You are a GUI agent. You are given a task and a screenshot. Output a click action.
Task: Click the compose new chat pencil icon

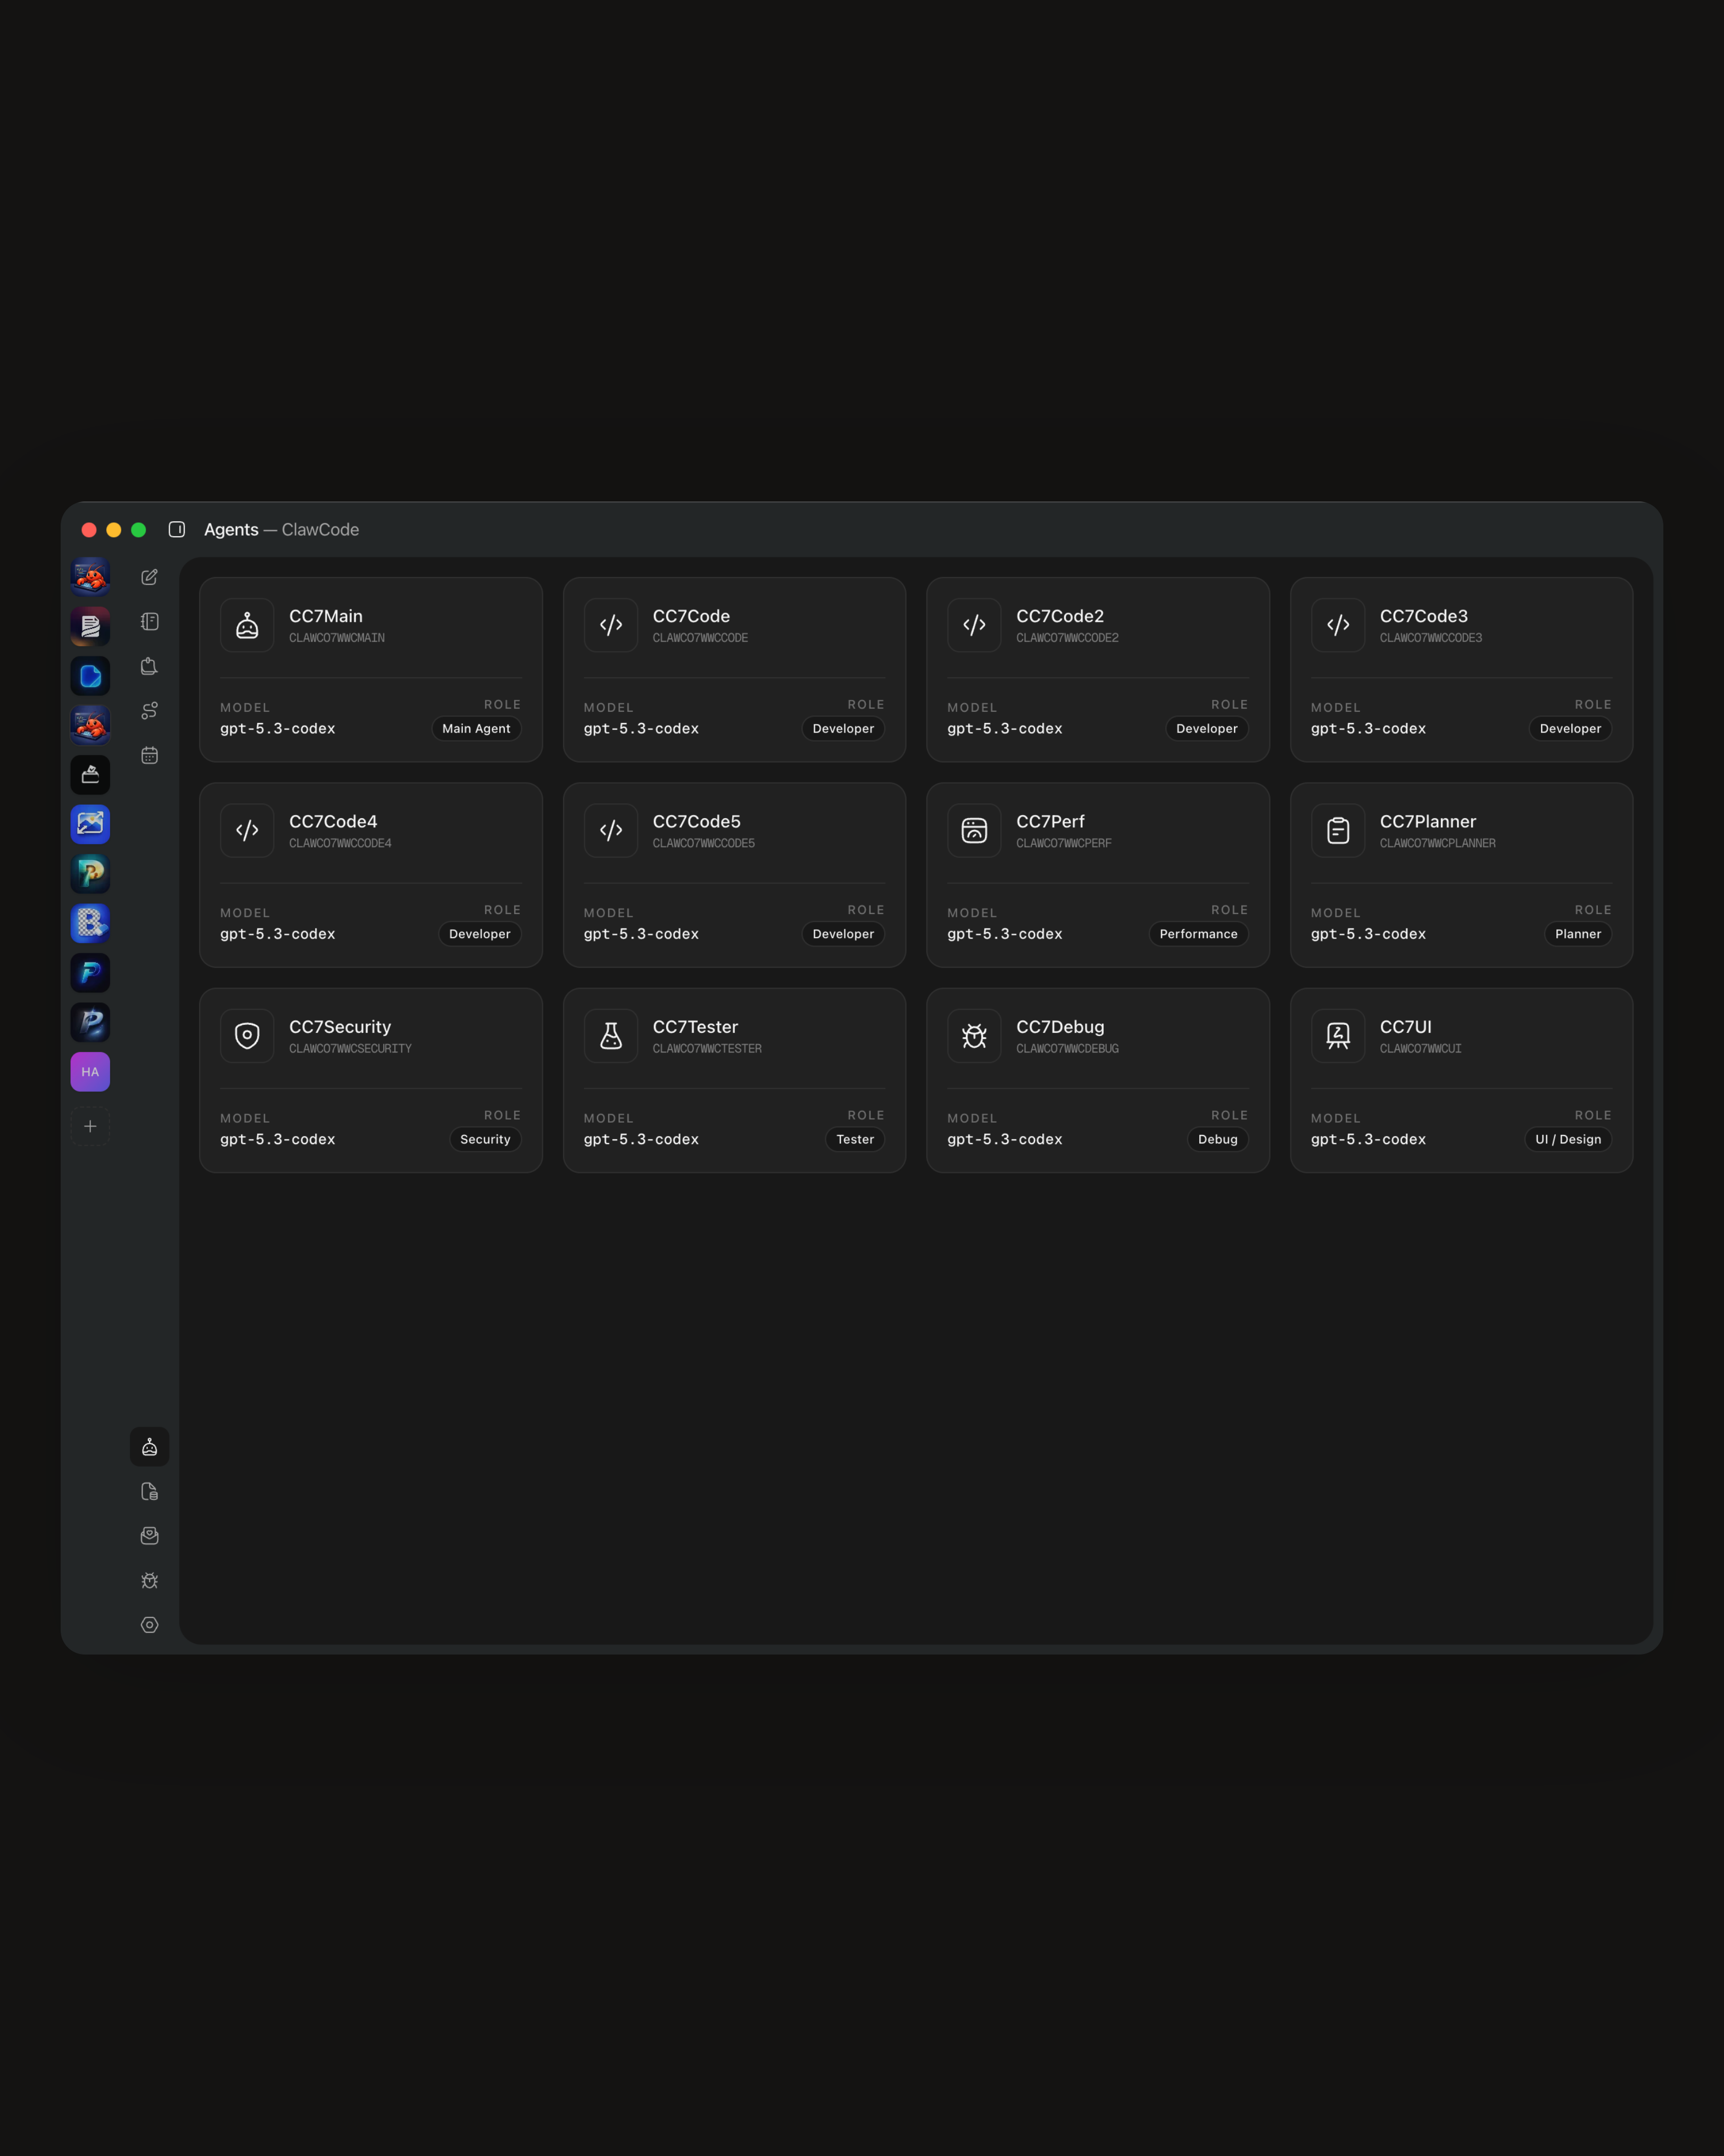150,577
